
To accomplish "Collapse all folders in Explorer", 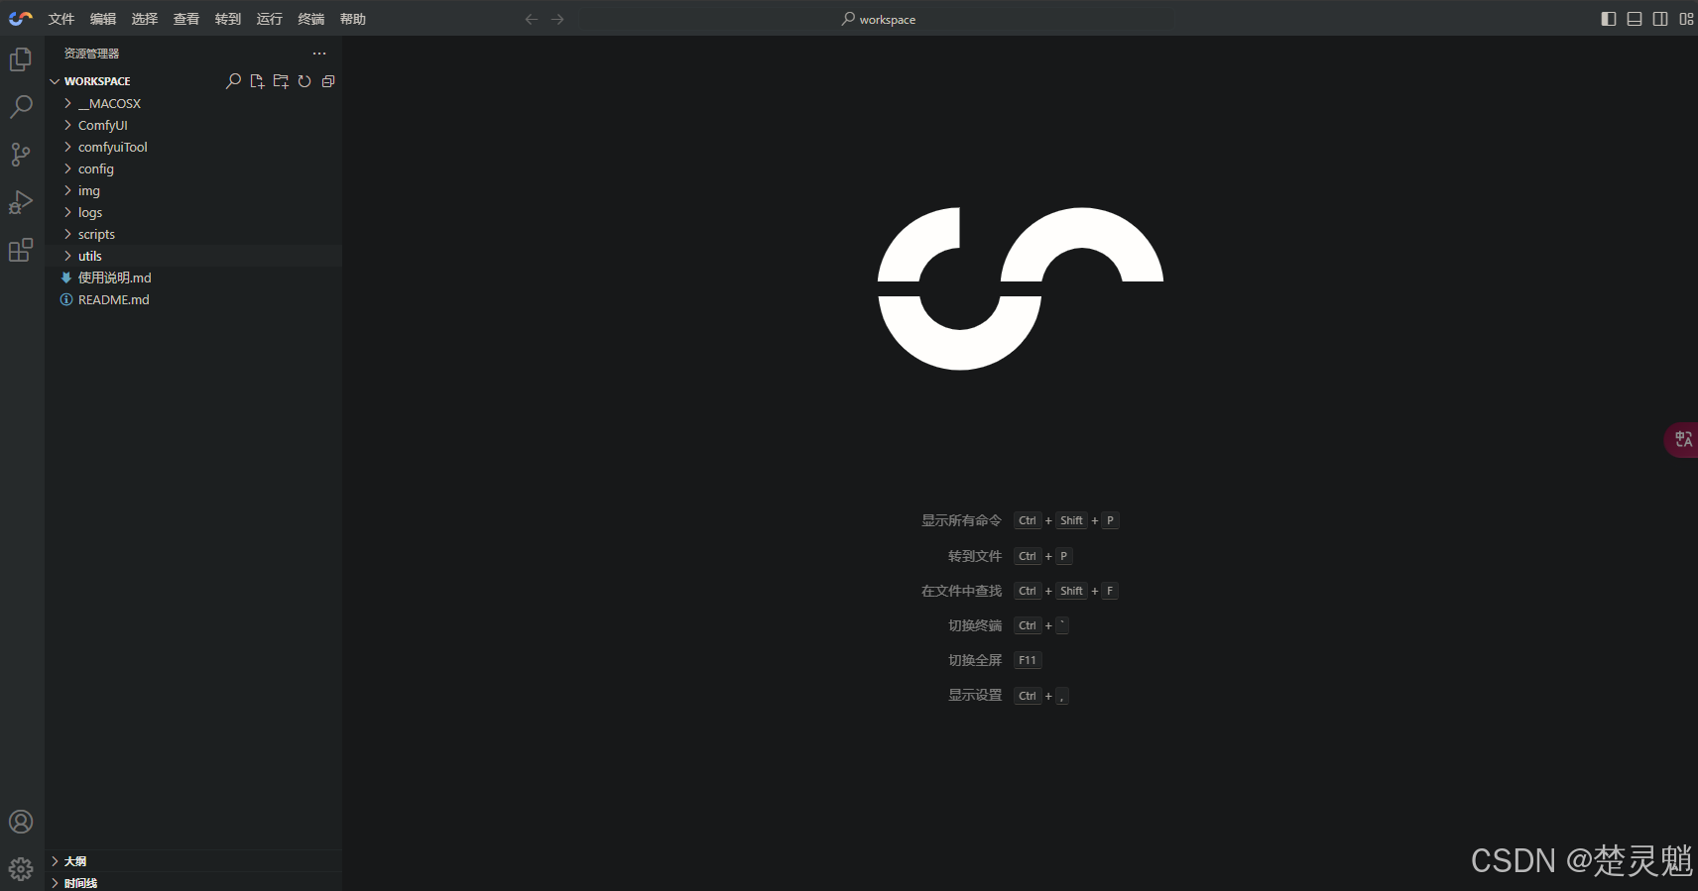I will point(328,81).
